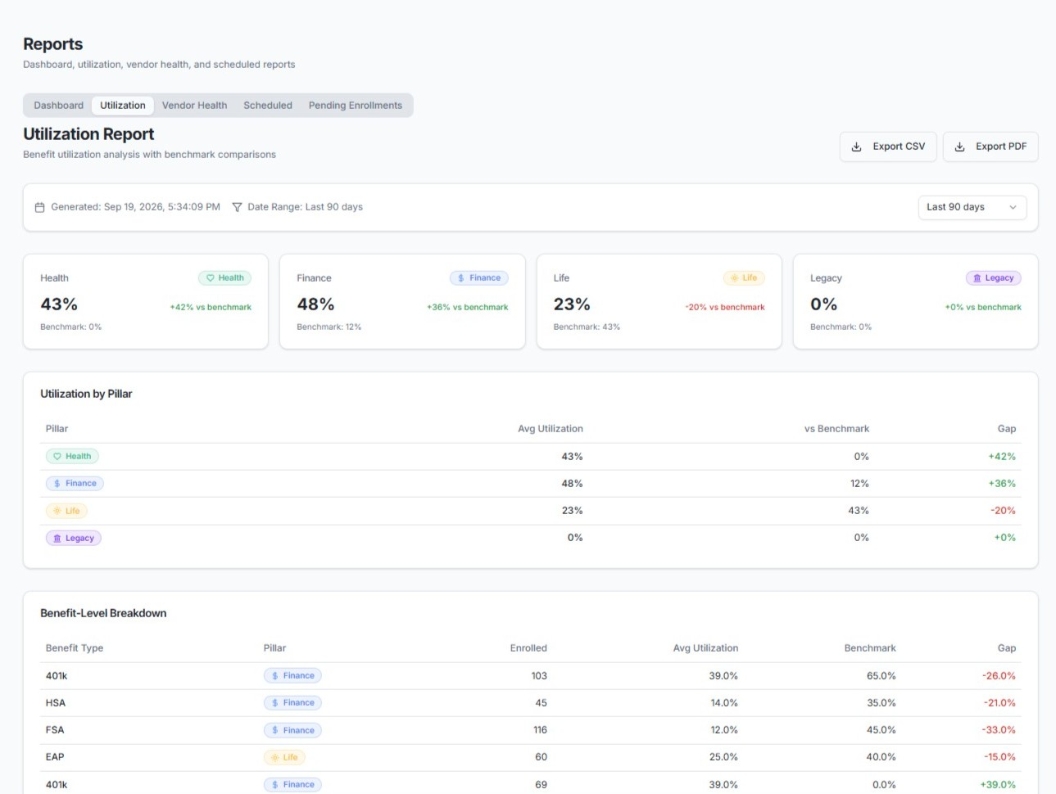The image size is (1056, 794).
Task: Click the 65.0% benchmark value
Action: pyautogui.click(x=881, y=676)
